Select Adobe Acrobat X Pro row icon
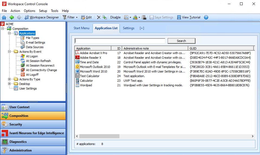This screenshot has height=155, width=260. click(x=77, y=53)
